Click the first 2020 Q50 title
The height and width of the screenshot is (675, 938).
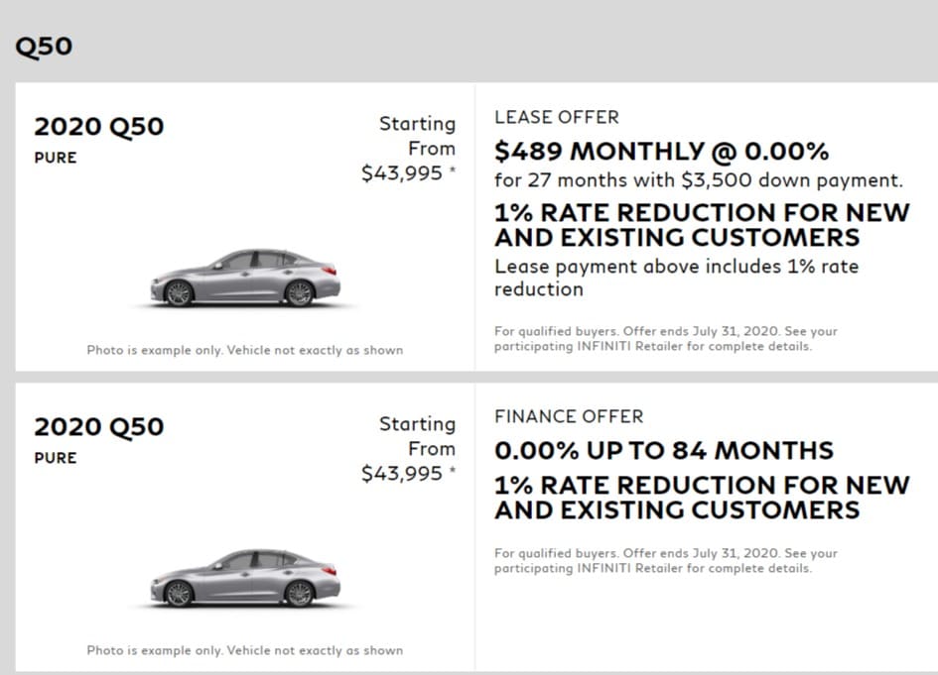click(x=98, y=127)
